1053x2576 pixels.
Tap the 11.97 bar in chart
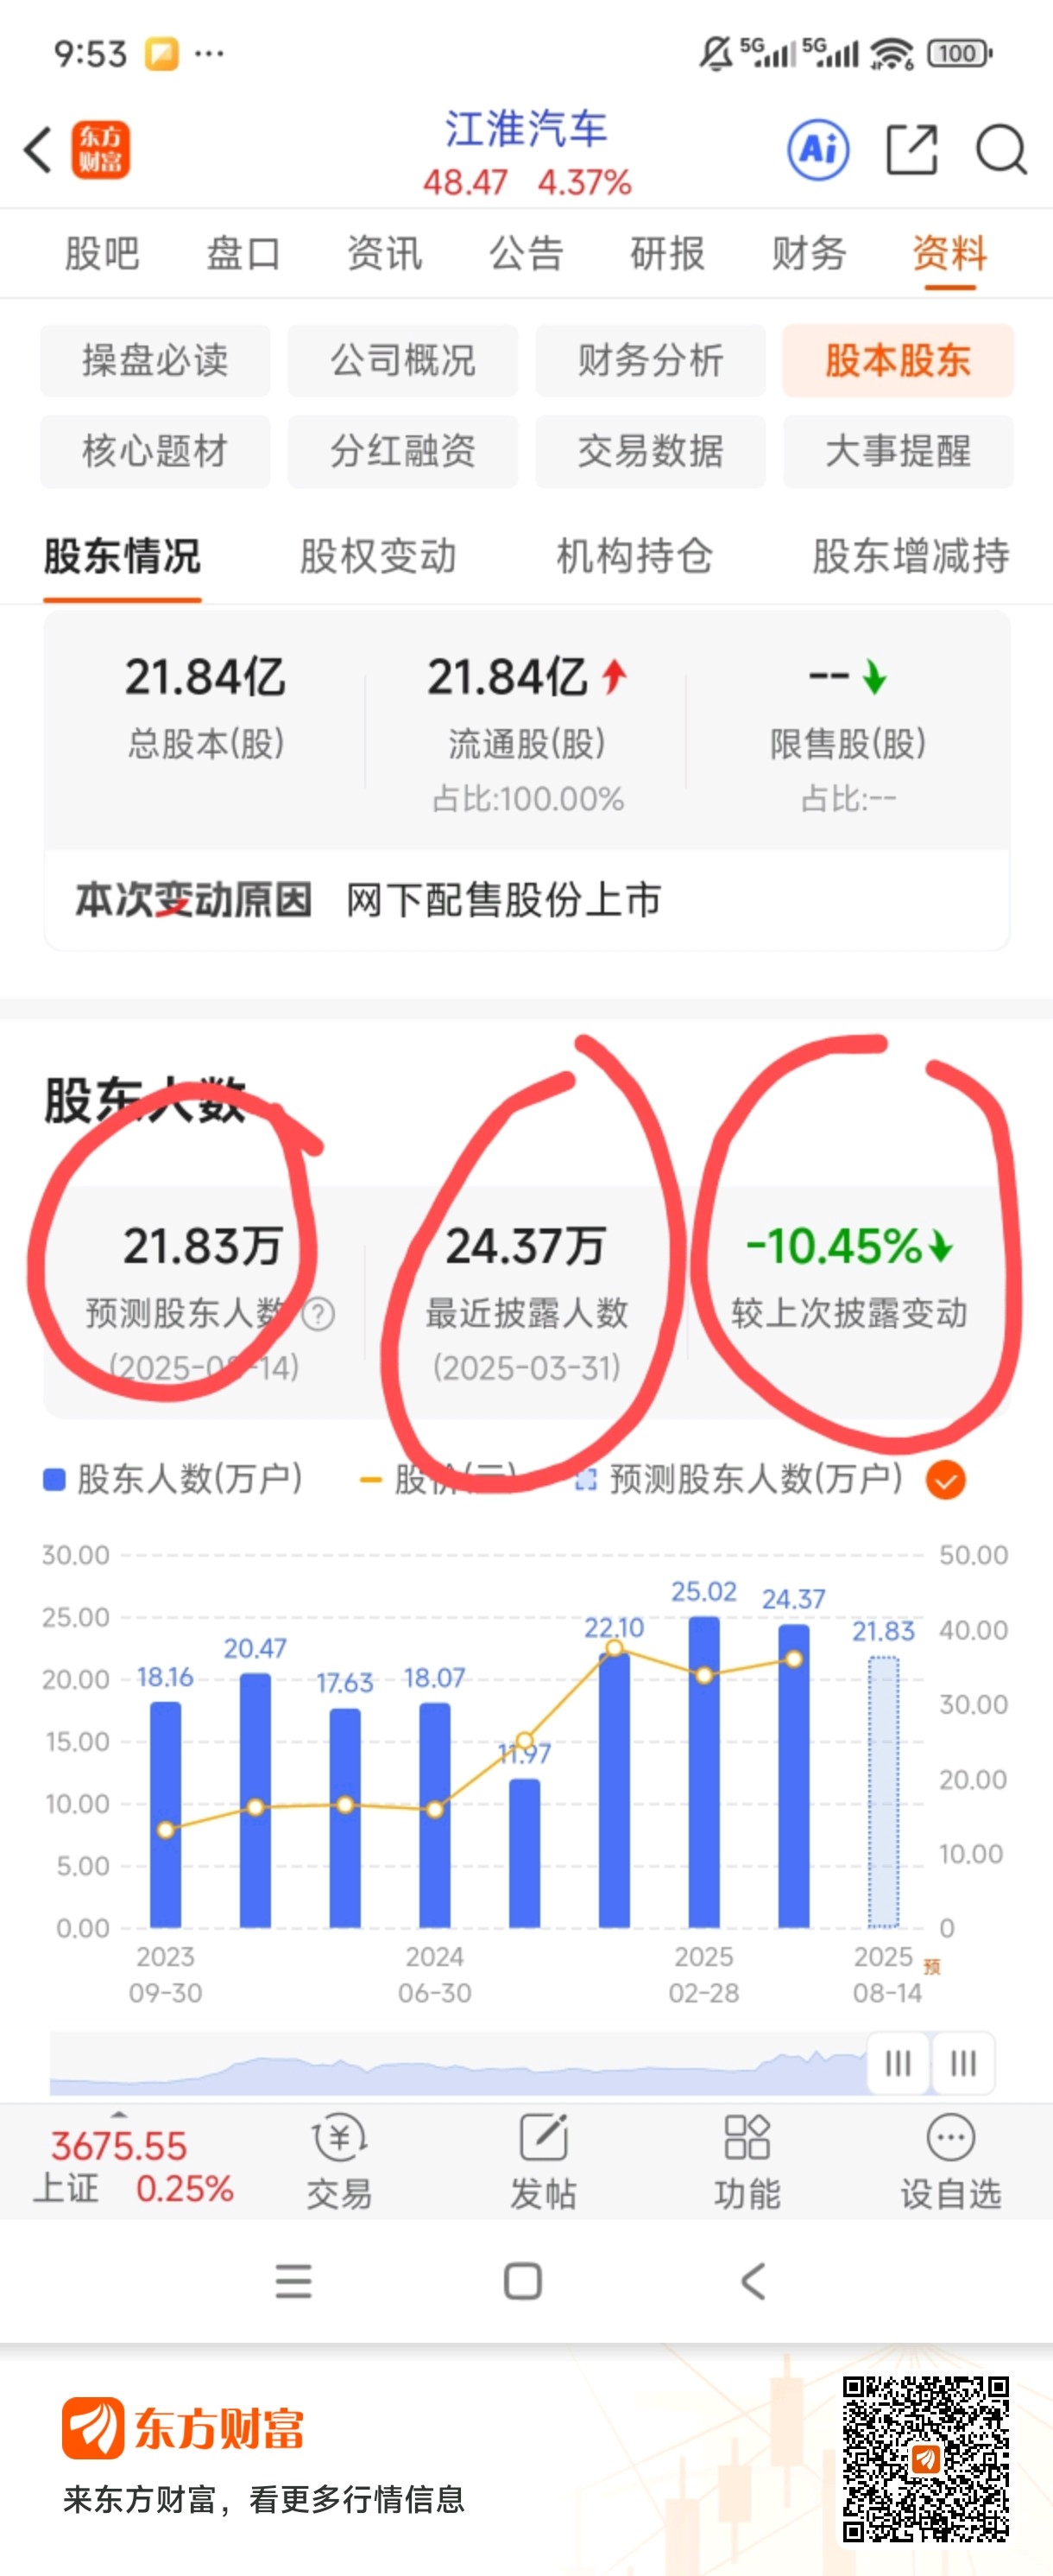(x=525, y=1853)
